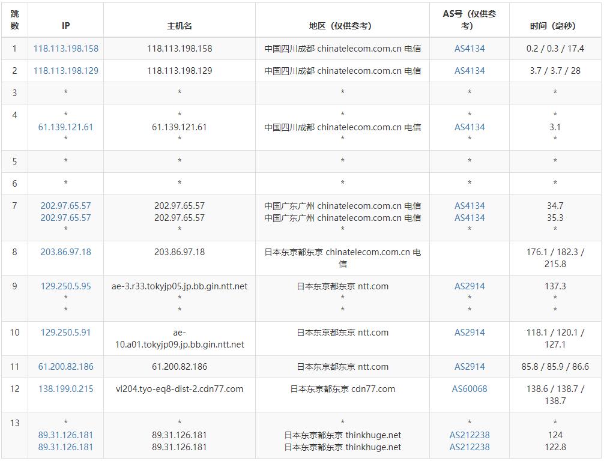604x461 pixels.
Task: Select the 122.8 time value
Action: [555, 447]
